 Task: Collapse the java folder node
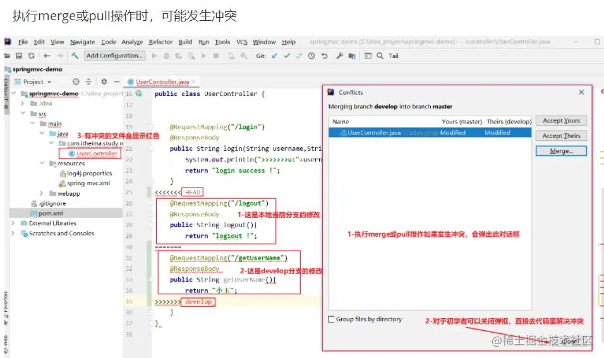[42, 133]
